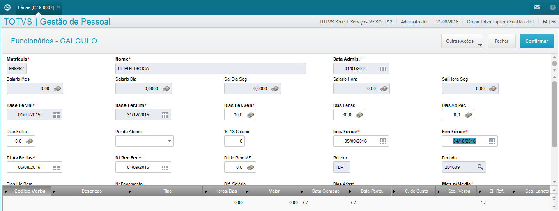Image resolution: width=559 pixels, height=211 pixels.
Task: Expand the Outras Ações dropdown
Action: pyautogui.click(x=462, y=41)
